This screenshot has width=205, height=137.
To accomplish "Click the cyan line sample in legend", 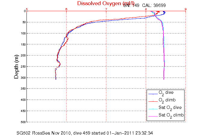I will click(x=153, y=109).
